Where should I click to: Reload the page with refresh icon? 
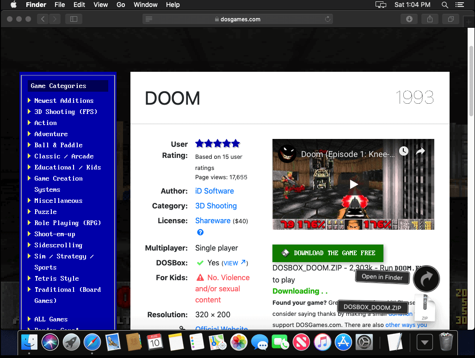tap(327, 19)
